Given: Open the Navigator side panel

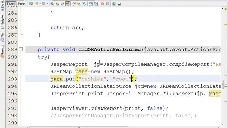Looking at the screenshot, I should 2,22.
